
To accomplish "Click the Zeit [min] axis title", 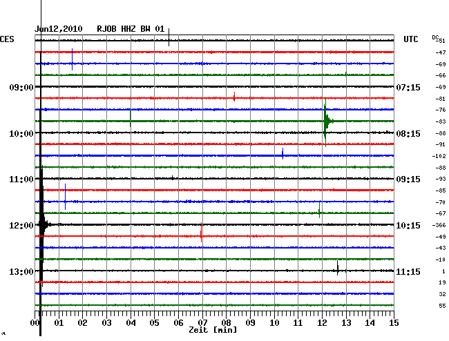I will point(213,330).
